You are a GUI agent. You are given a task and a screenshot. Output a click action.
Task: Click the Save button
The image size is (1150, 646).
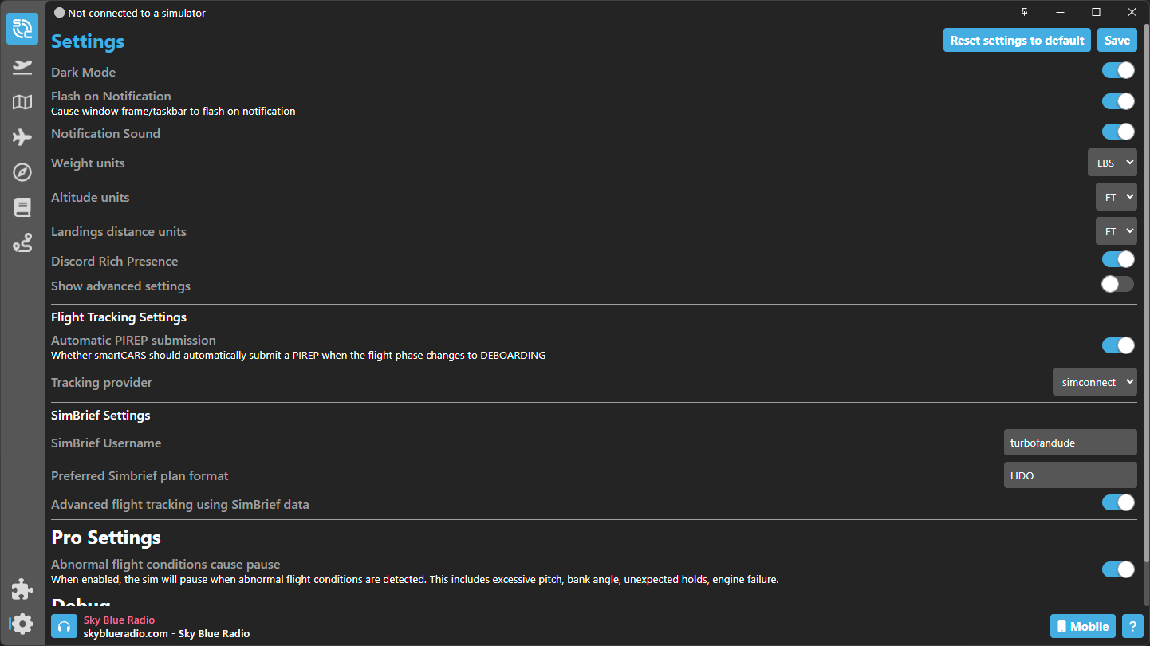1117,41
